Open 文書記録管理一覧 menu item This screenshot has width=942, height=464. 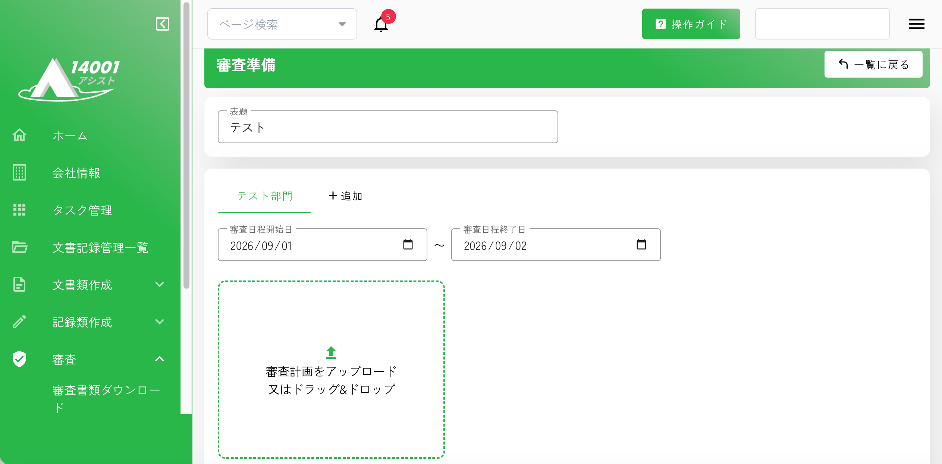[x=100, y=248]
